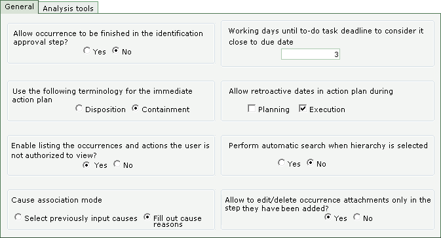The height and width of the screenshot is (238, 441).
Task: Uncheck the Execution retroactive dates checkbox
Action: click(x=303, y=108)
